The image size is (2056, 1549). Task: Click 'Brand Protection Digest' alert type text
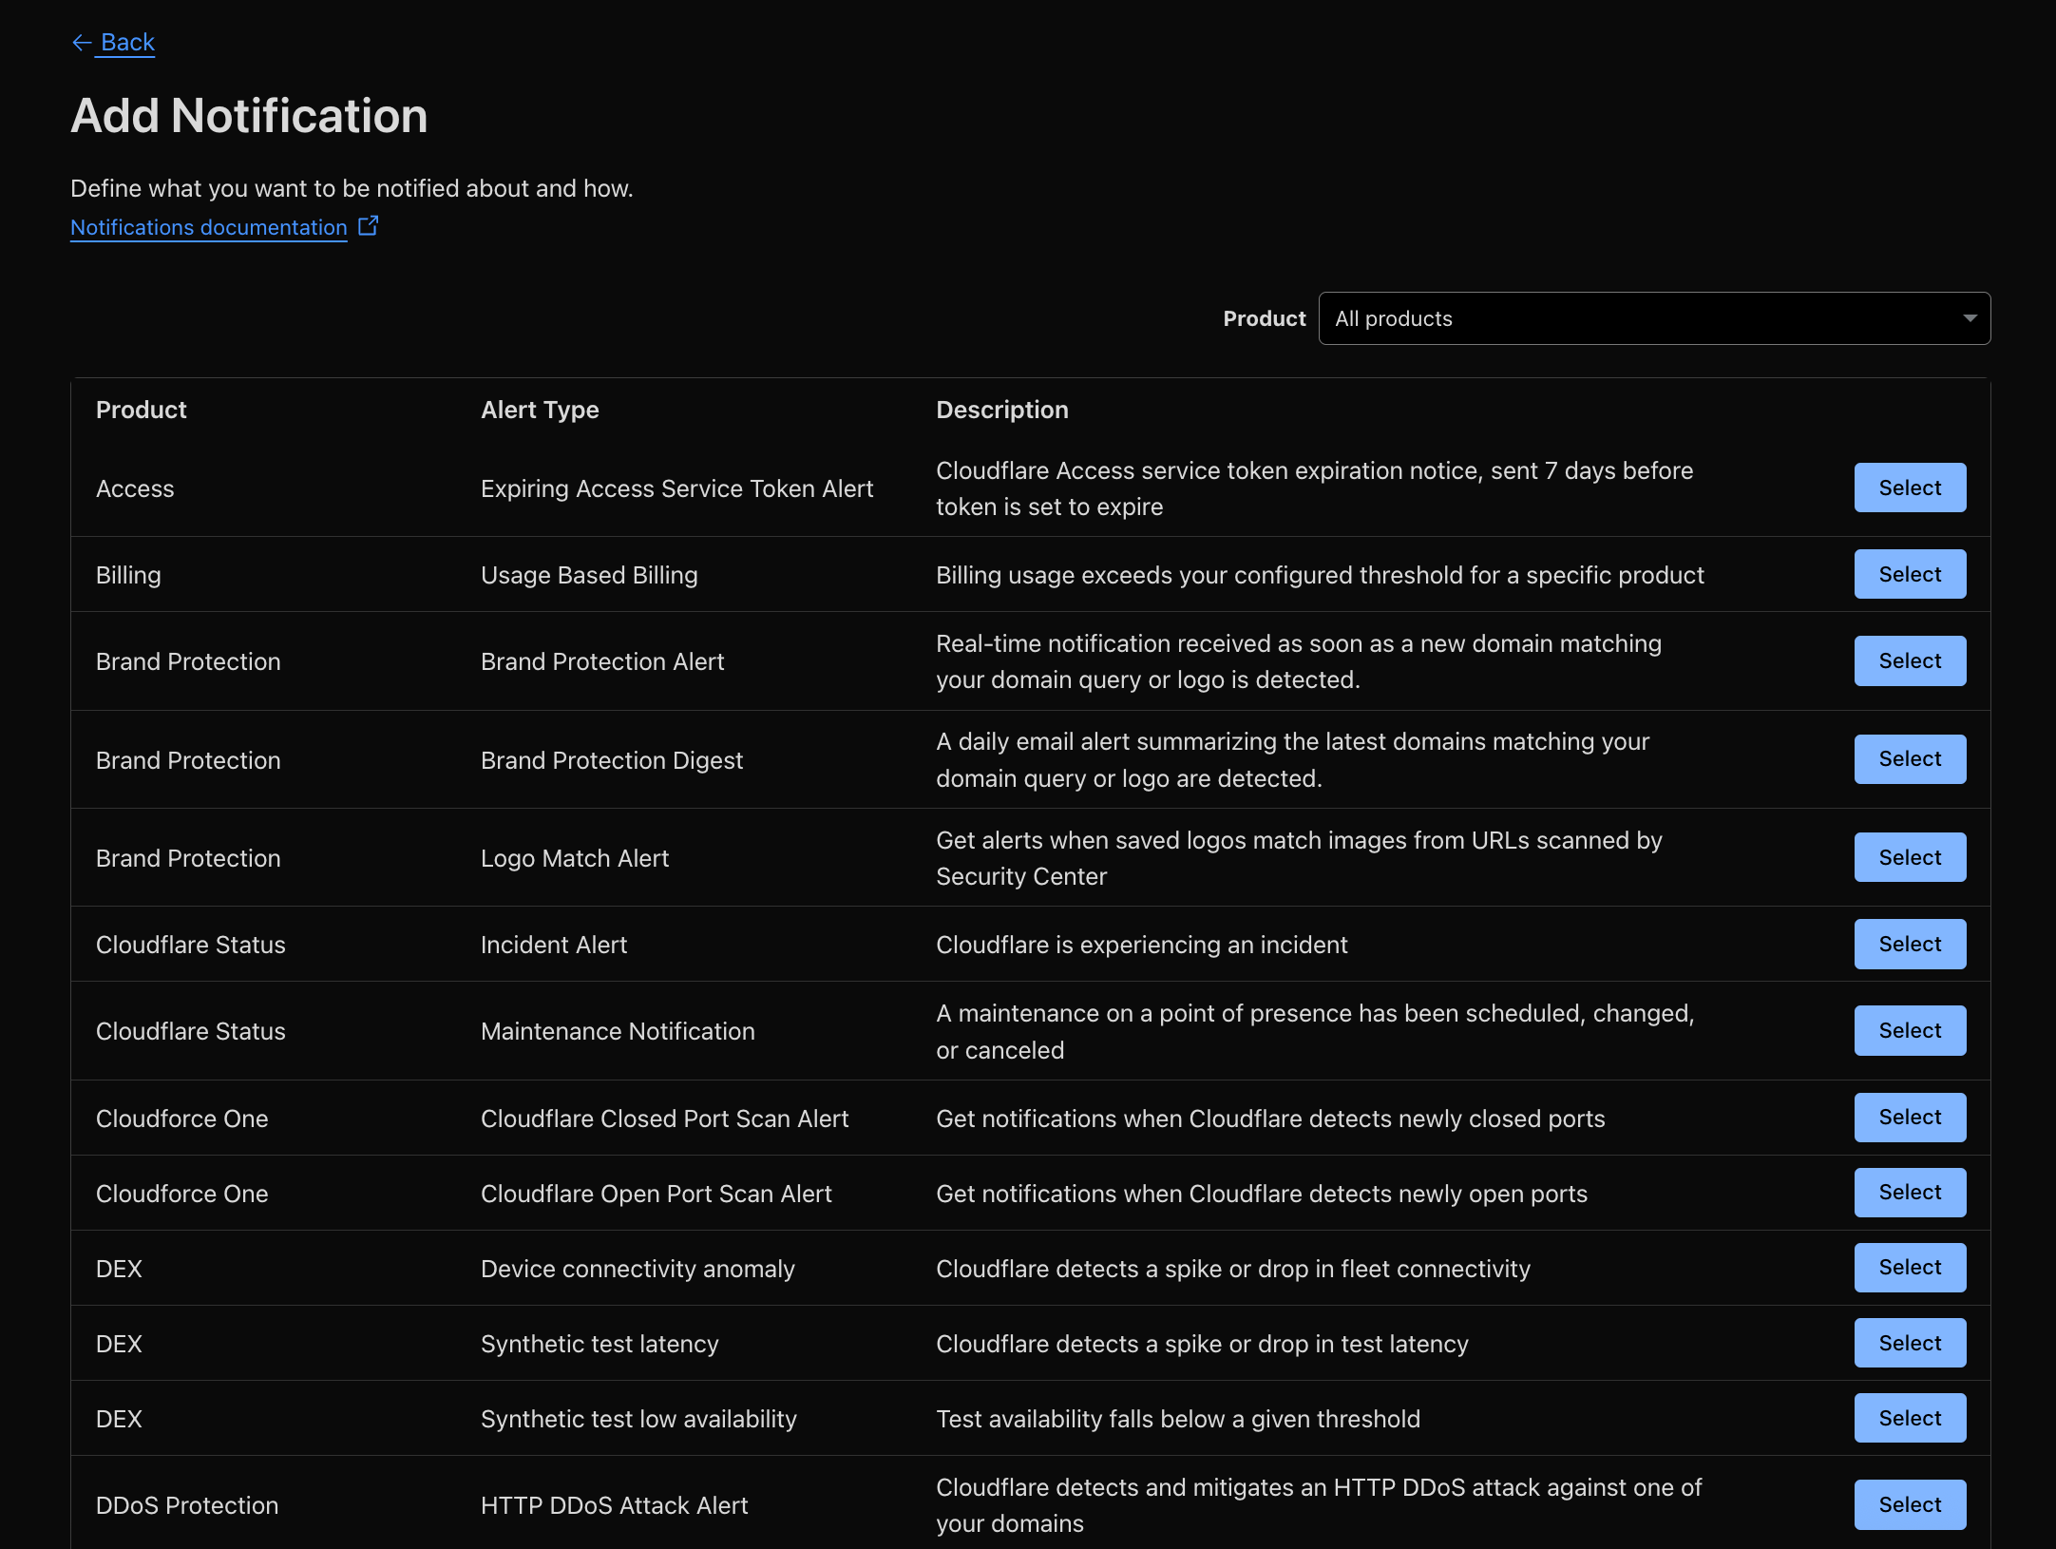pos(612,760)
